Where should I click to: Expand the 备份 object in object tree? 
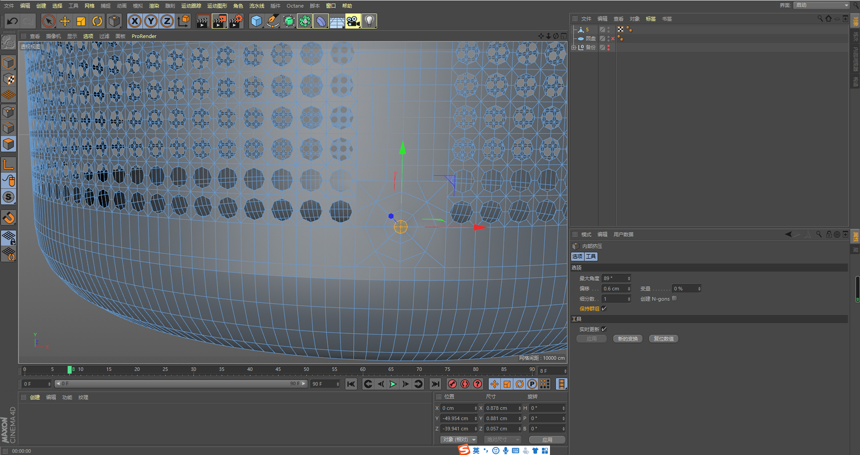[x=574, y=47]
